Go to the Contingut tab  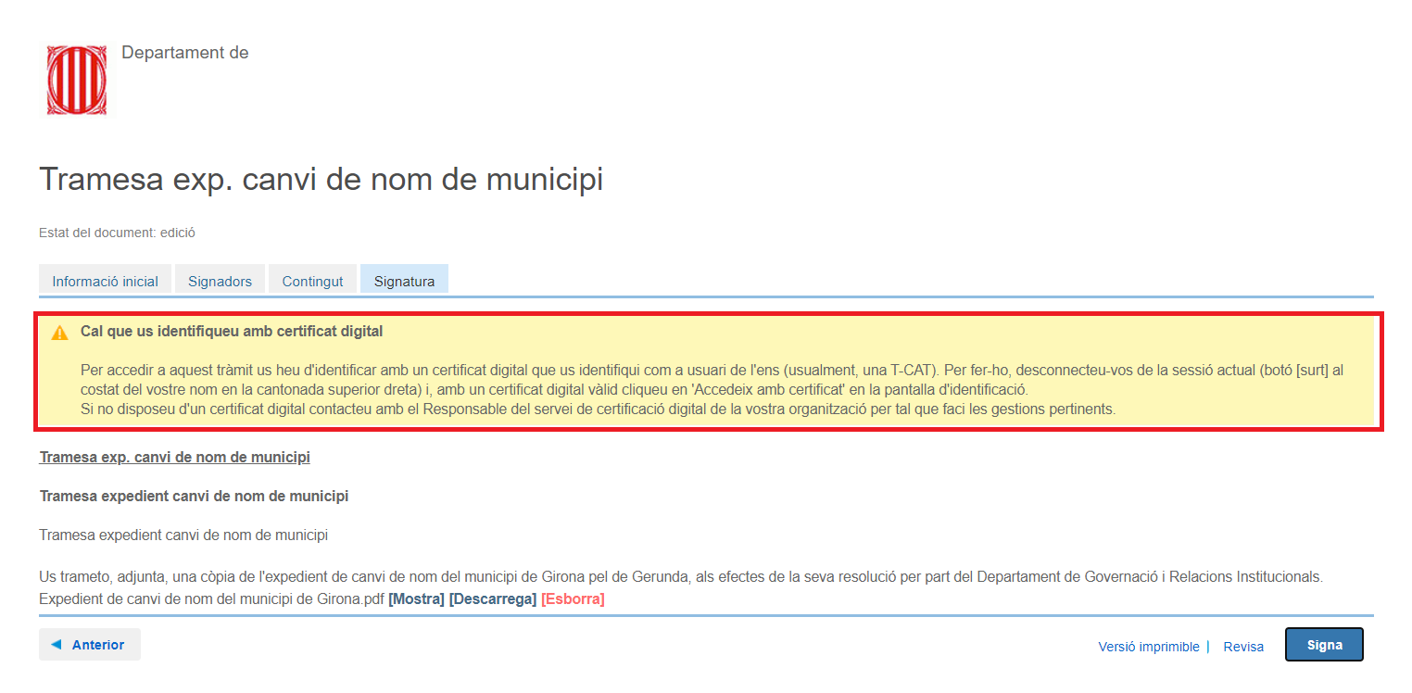(312, 281)
